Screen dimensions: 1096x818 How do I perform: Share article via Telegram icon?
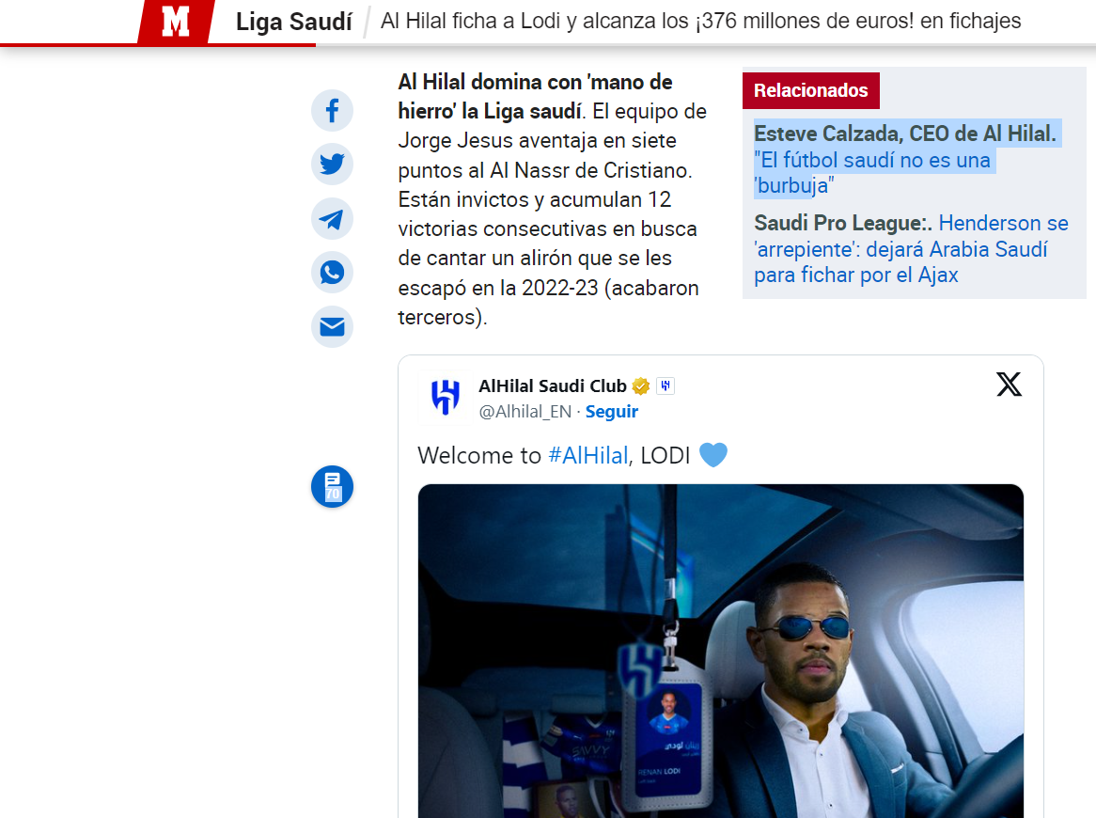(x=332, y=219)
